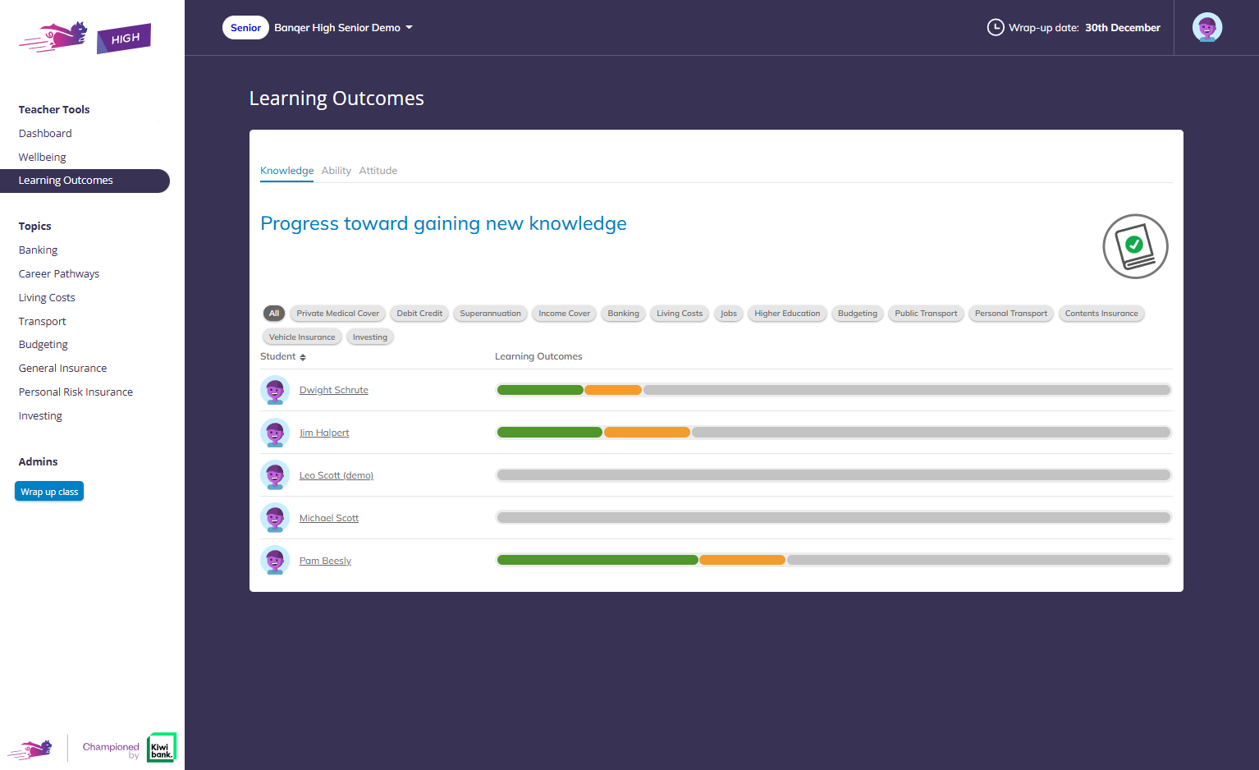Filter outcomes by Public Transport
Image resolution: width=1259 pixels, height=770 pixels.
[x=926, y=314]
